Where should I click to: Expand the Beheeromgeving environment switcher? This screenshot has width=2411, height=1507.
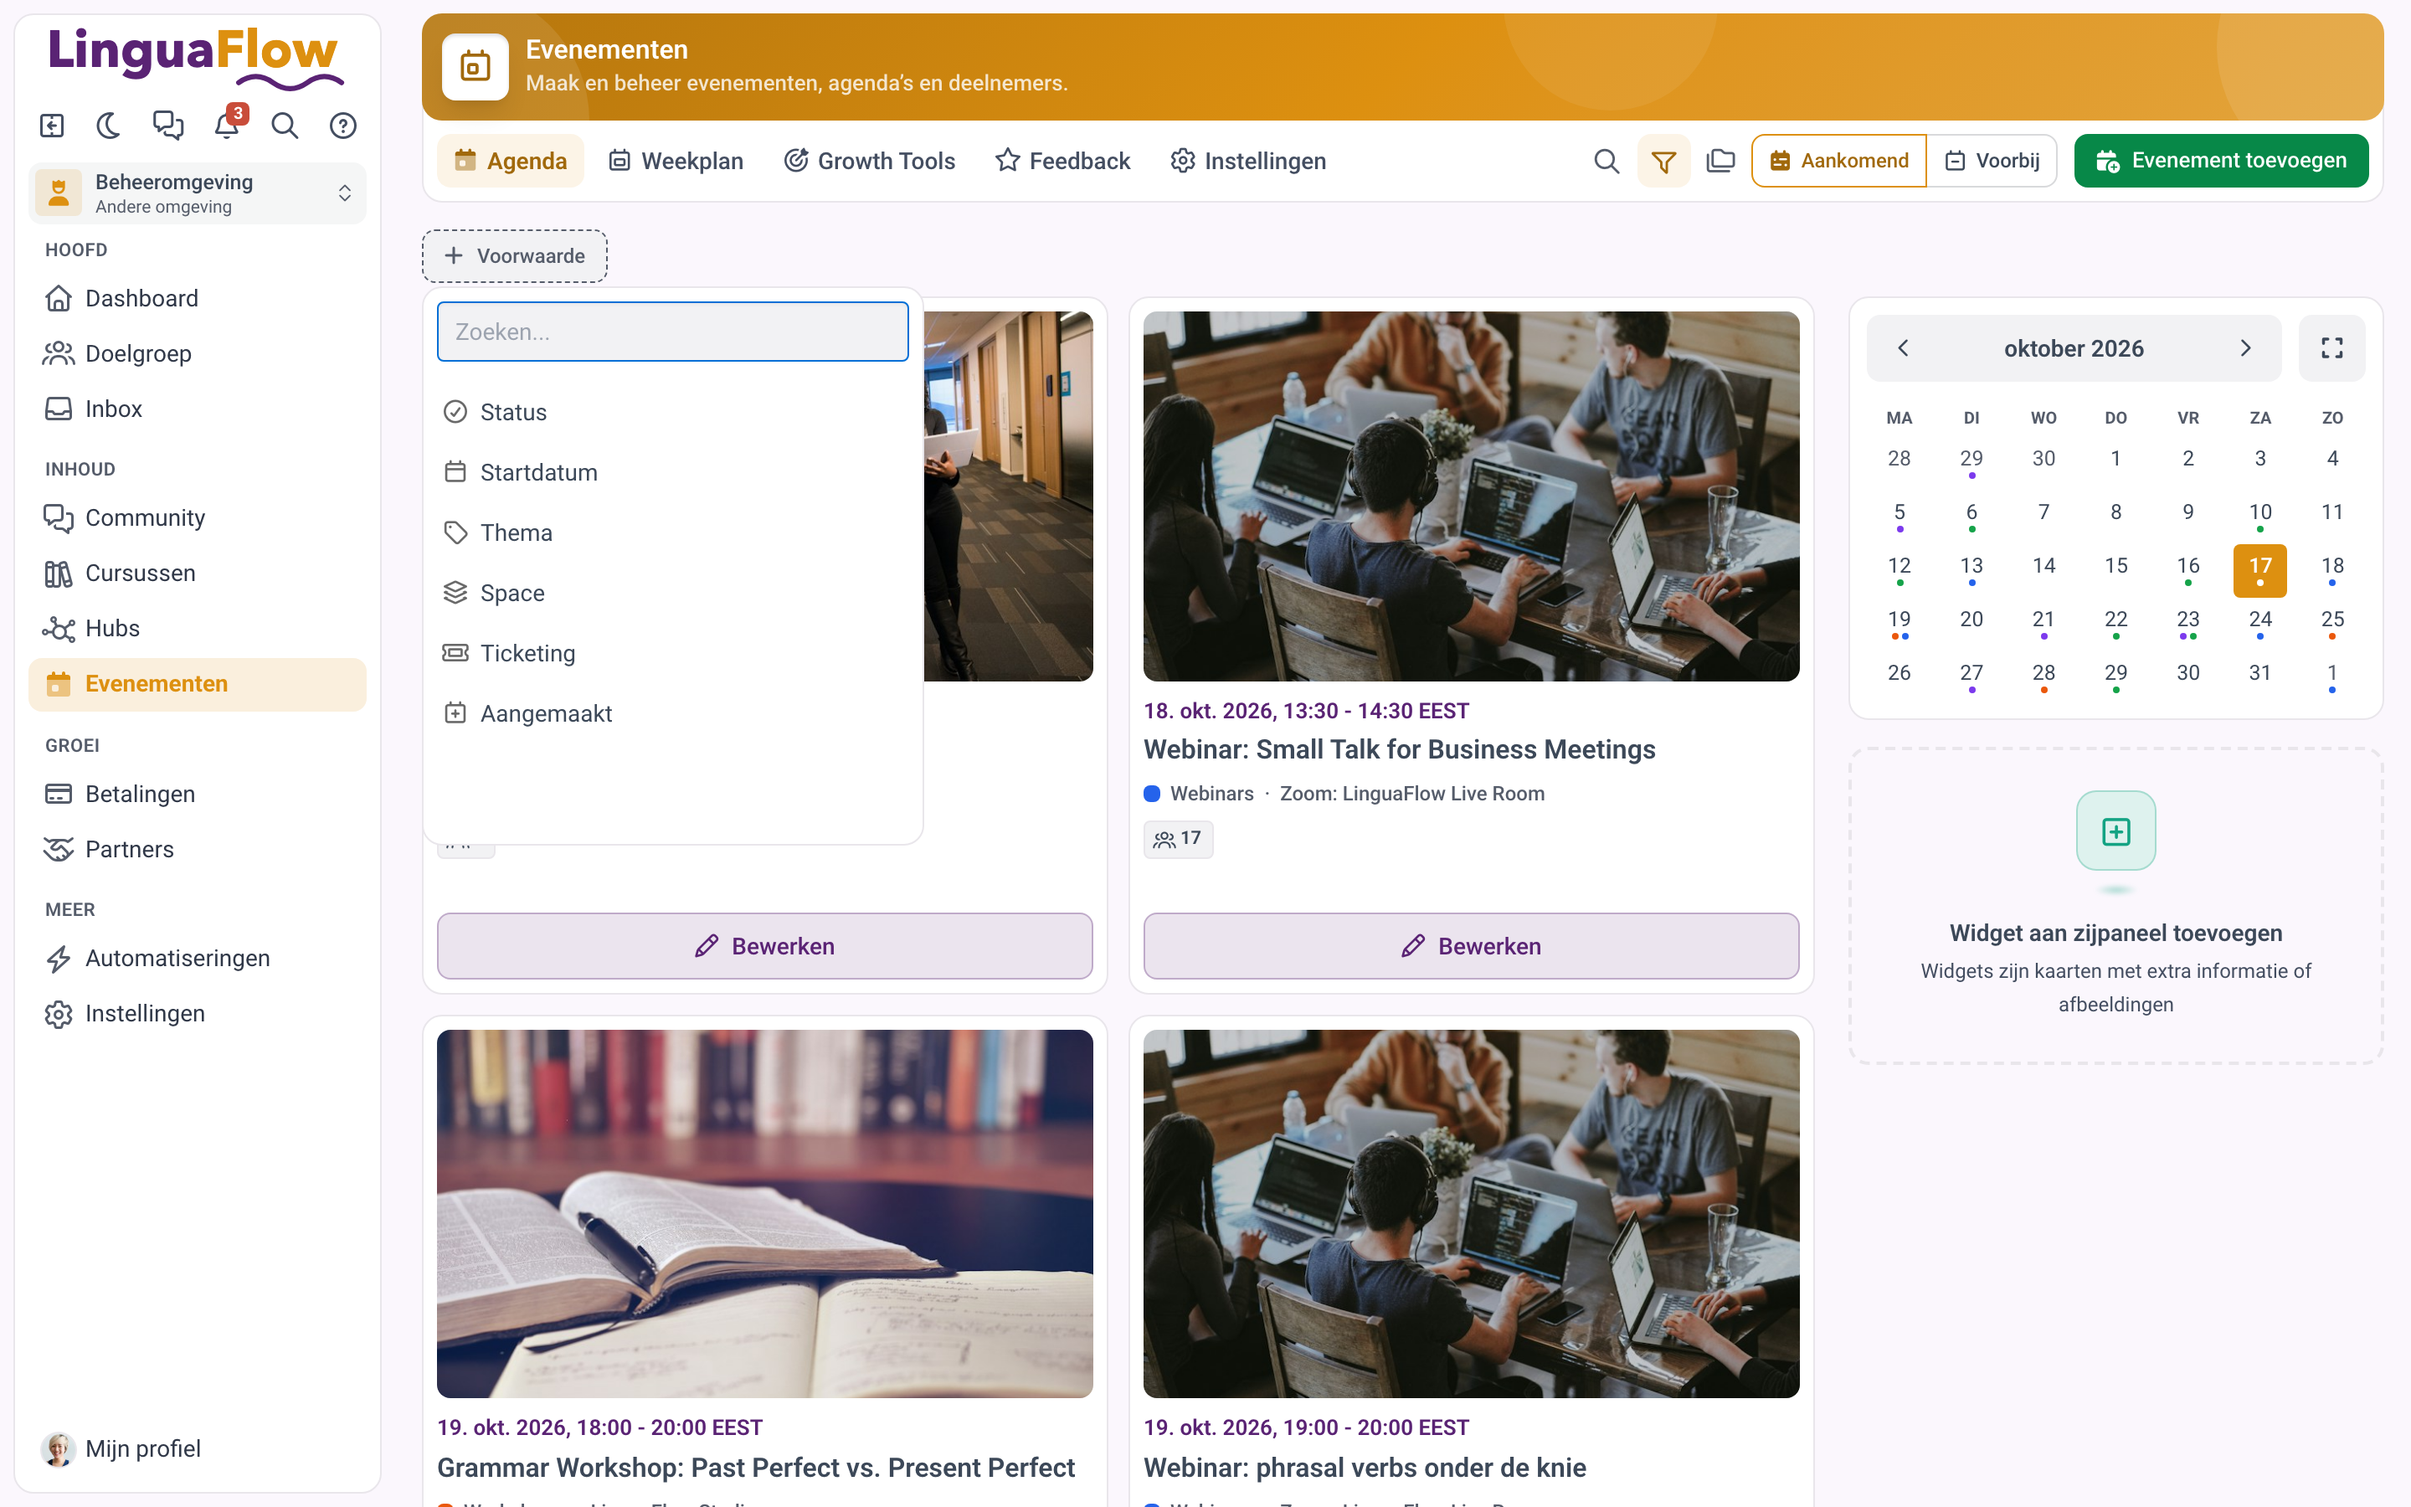[198, 193]
